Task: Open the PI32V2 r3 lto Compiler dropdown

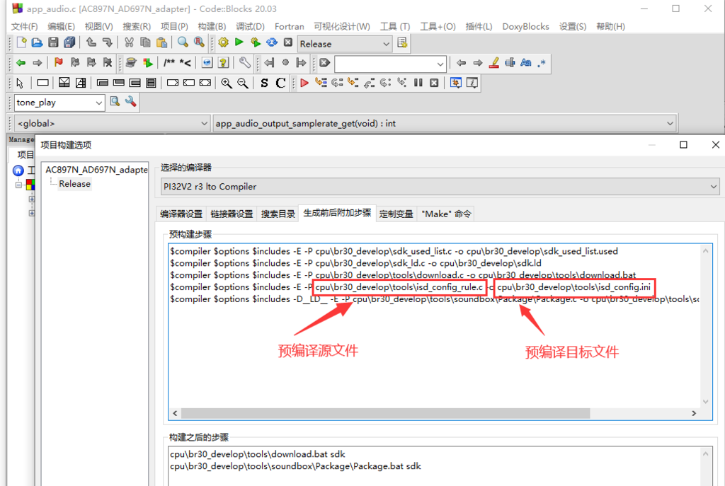Action: pos(440,186)
